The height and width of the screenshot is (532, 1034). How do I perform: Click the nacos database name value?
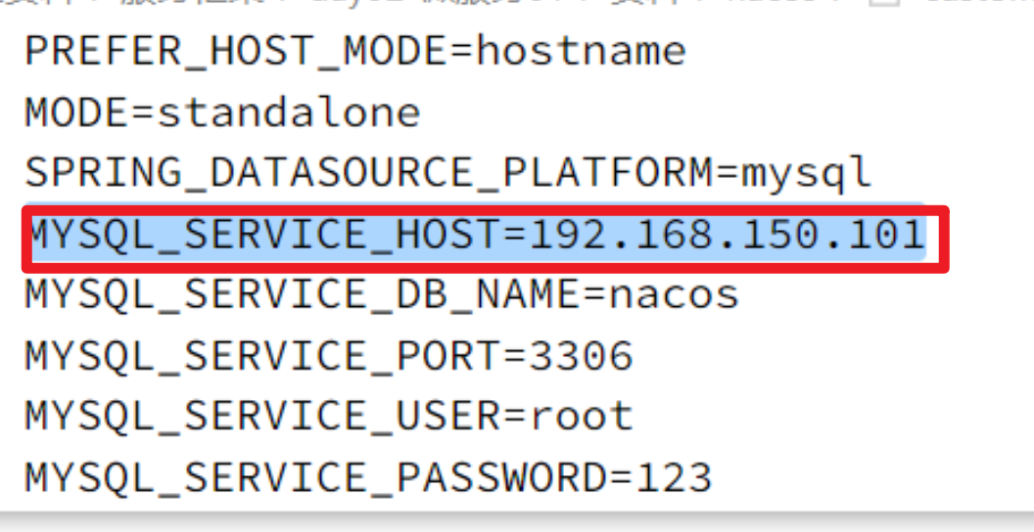click(x=674, y=296)
